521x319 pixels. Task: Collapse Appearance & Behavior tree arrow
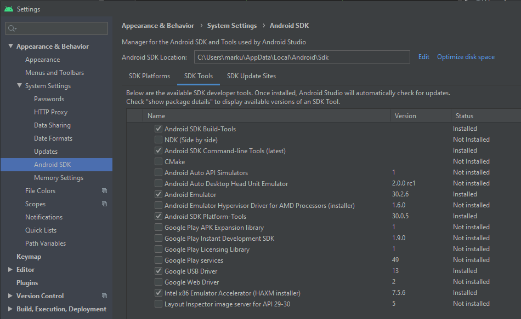pos(10,46)
